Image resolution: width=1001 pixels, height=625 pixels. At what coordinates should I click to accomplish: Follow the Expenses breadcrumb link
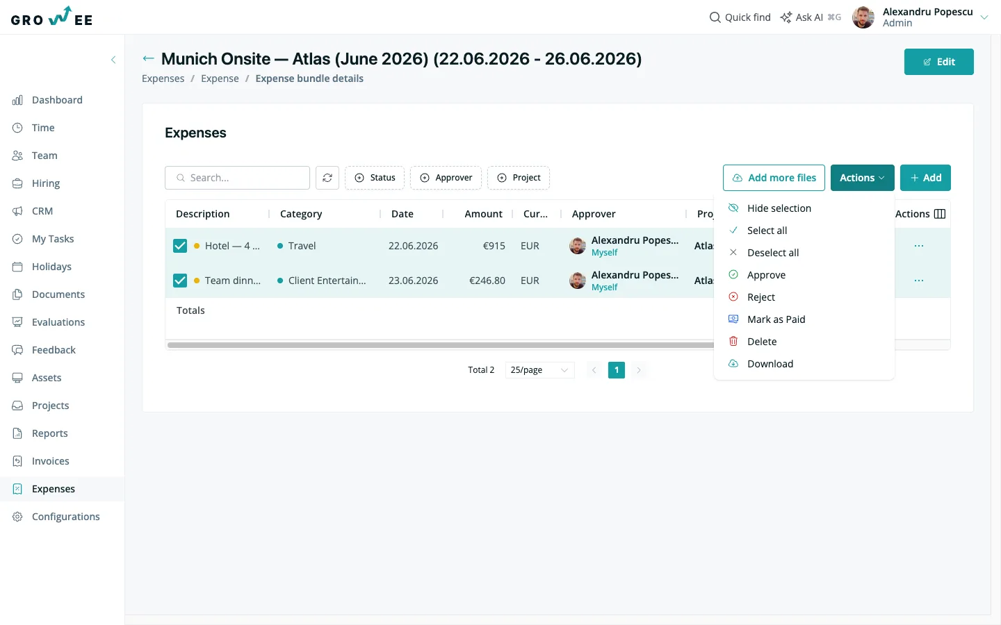[x=163, y=78]
